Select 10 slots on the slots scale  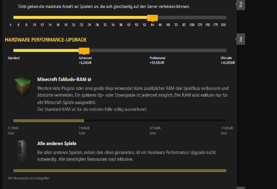tap(34, 25)
